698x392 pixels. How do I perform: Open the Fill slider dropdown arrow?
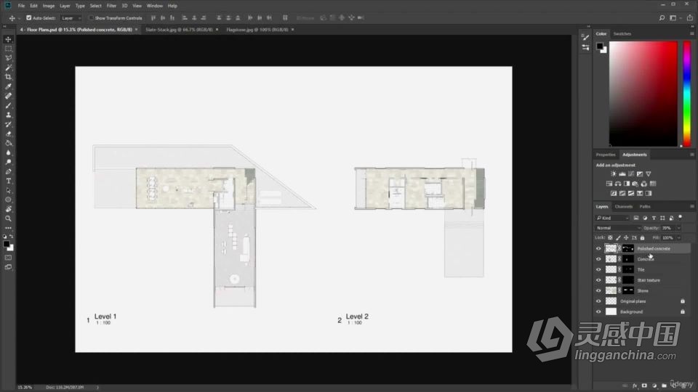(678, 238)
